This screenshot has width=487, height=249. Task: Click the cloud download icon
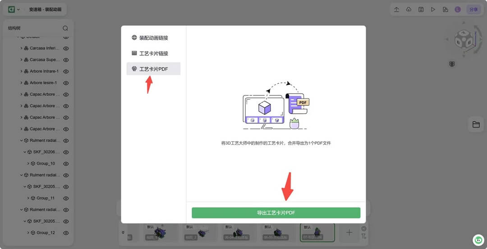[x=409, y=9]
